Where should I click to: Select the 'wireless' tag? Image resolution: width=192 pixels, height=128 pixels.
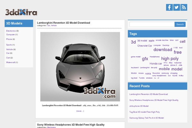pyautogui.click(x=149, y=78)
